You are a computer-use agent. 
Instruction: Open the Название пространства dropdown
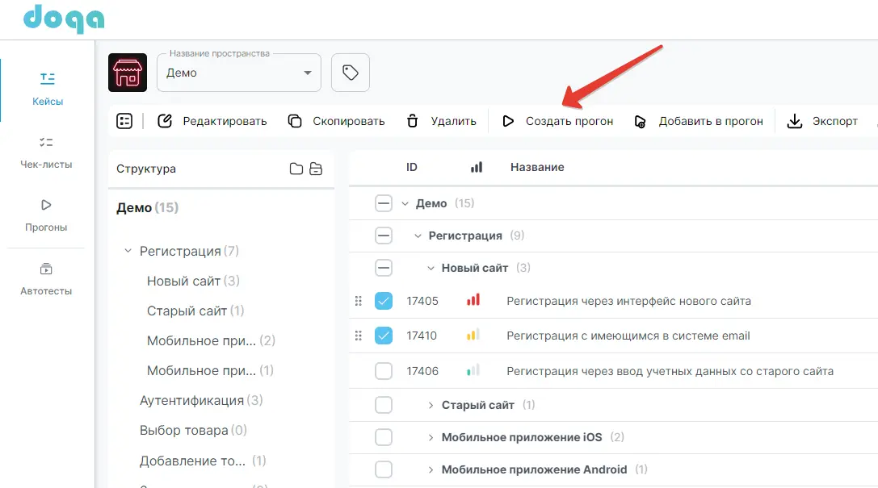[238, 72]
